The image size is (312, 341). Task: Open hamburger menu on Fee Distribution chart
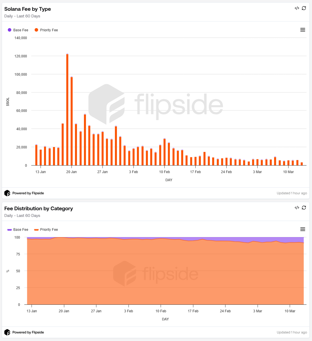[x=303, y=229]
